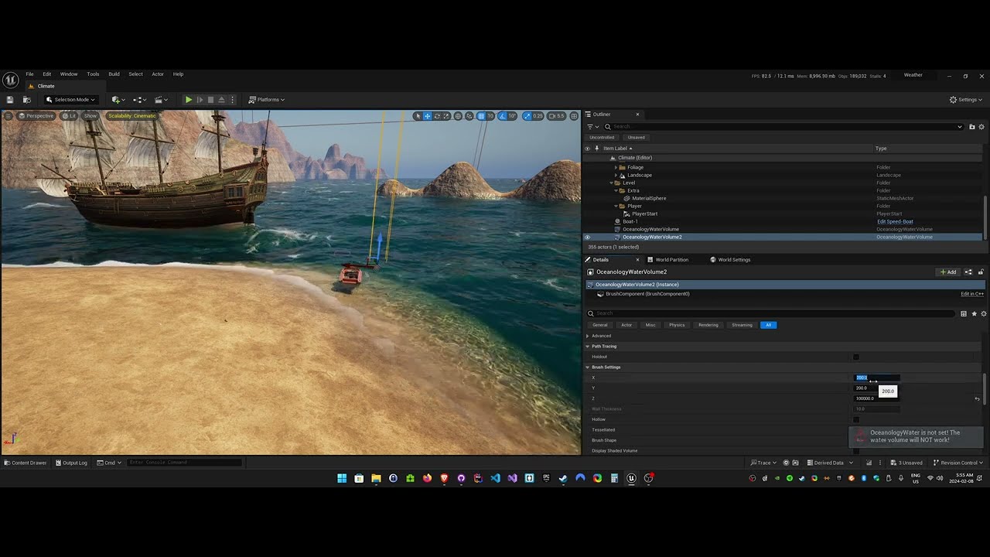Open the Blueprints toolbar icon menu
The width and height of the screenshot is (990, 557).
click(139, 100)
